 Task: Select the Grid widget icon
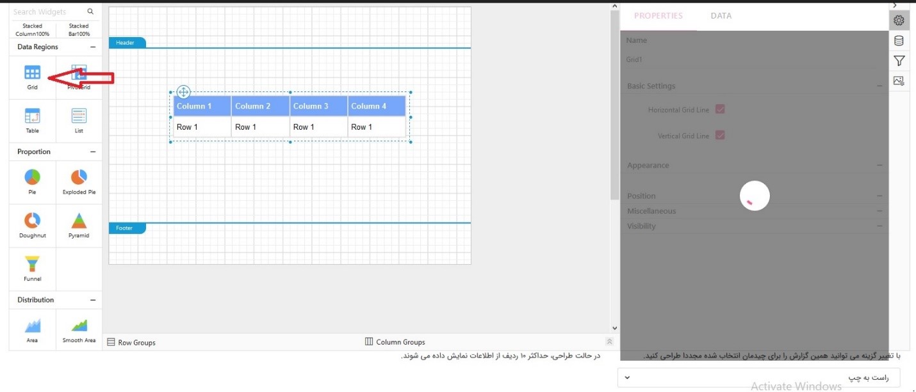[x=32, y=73]
